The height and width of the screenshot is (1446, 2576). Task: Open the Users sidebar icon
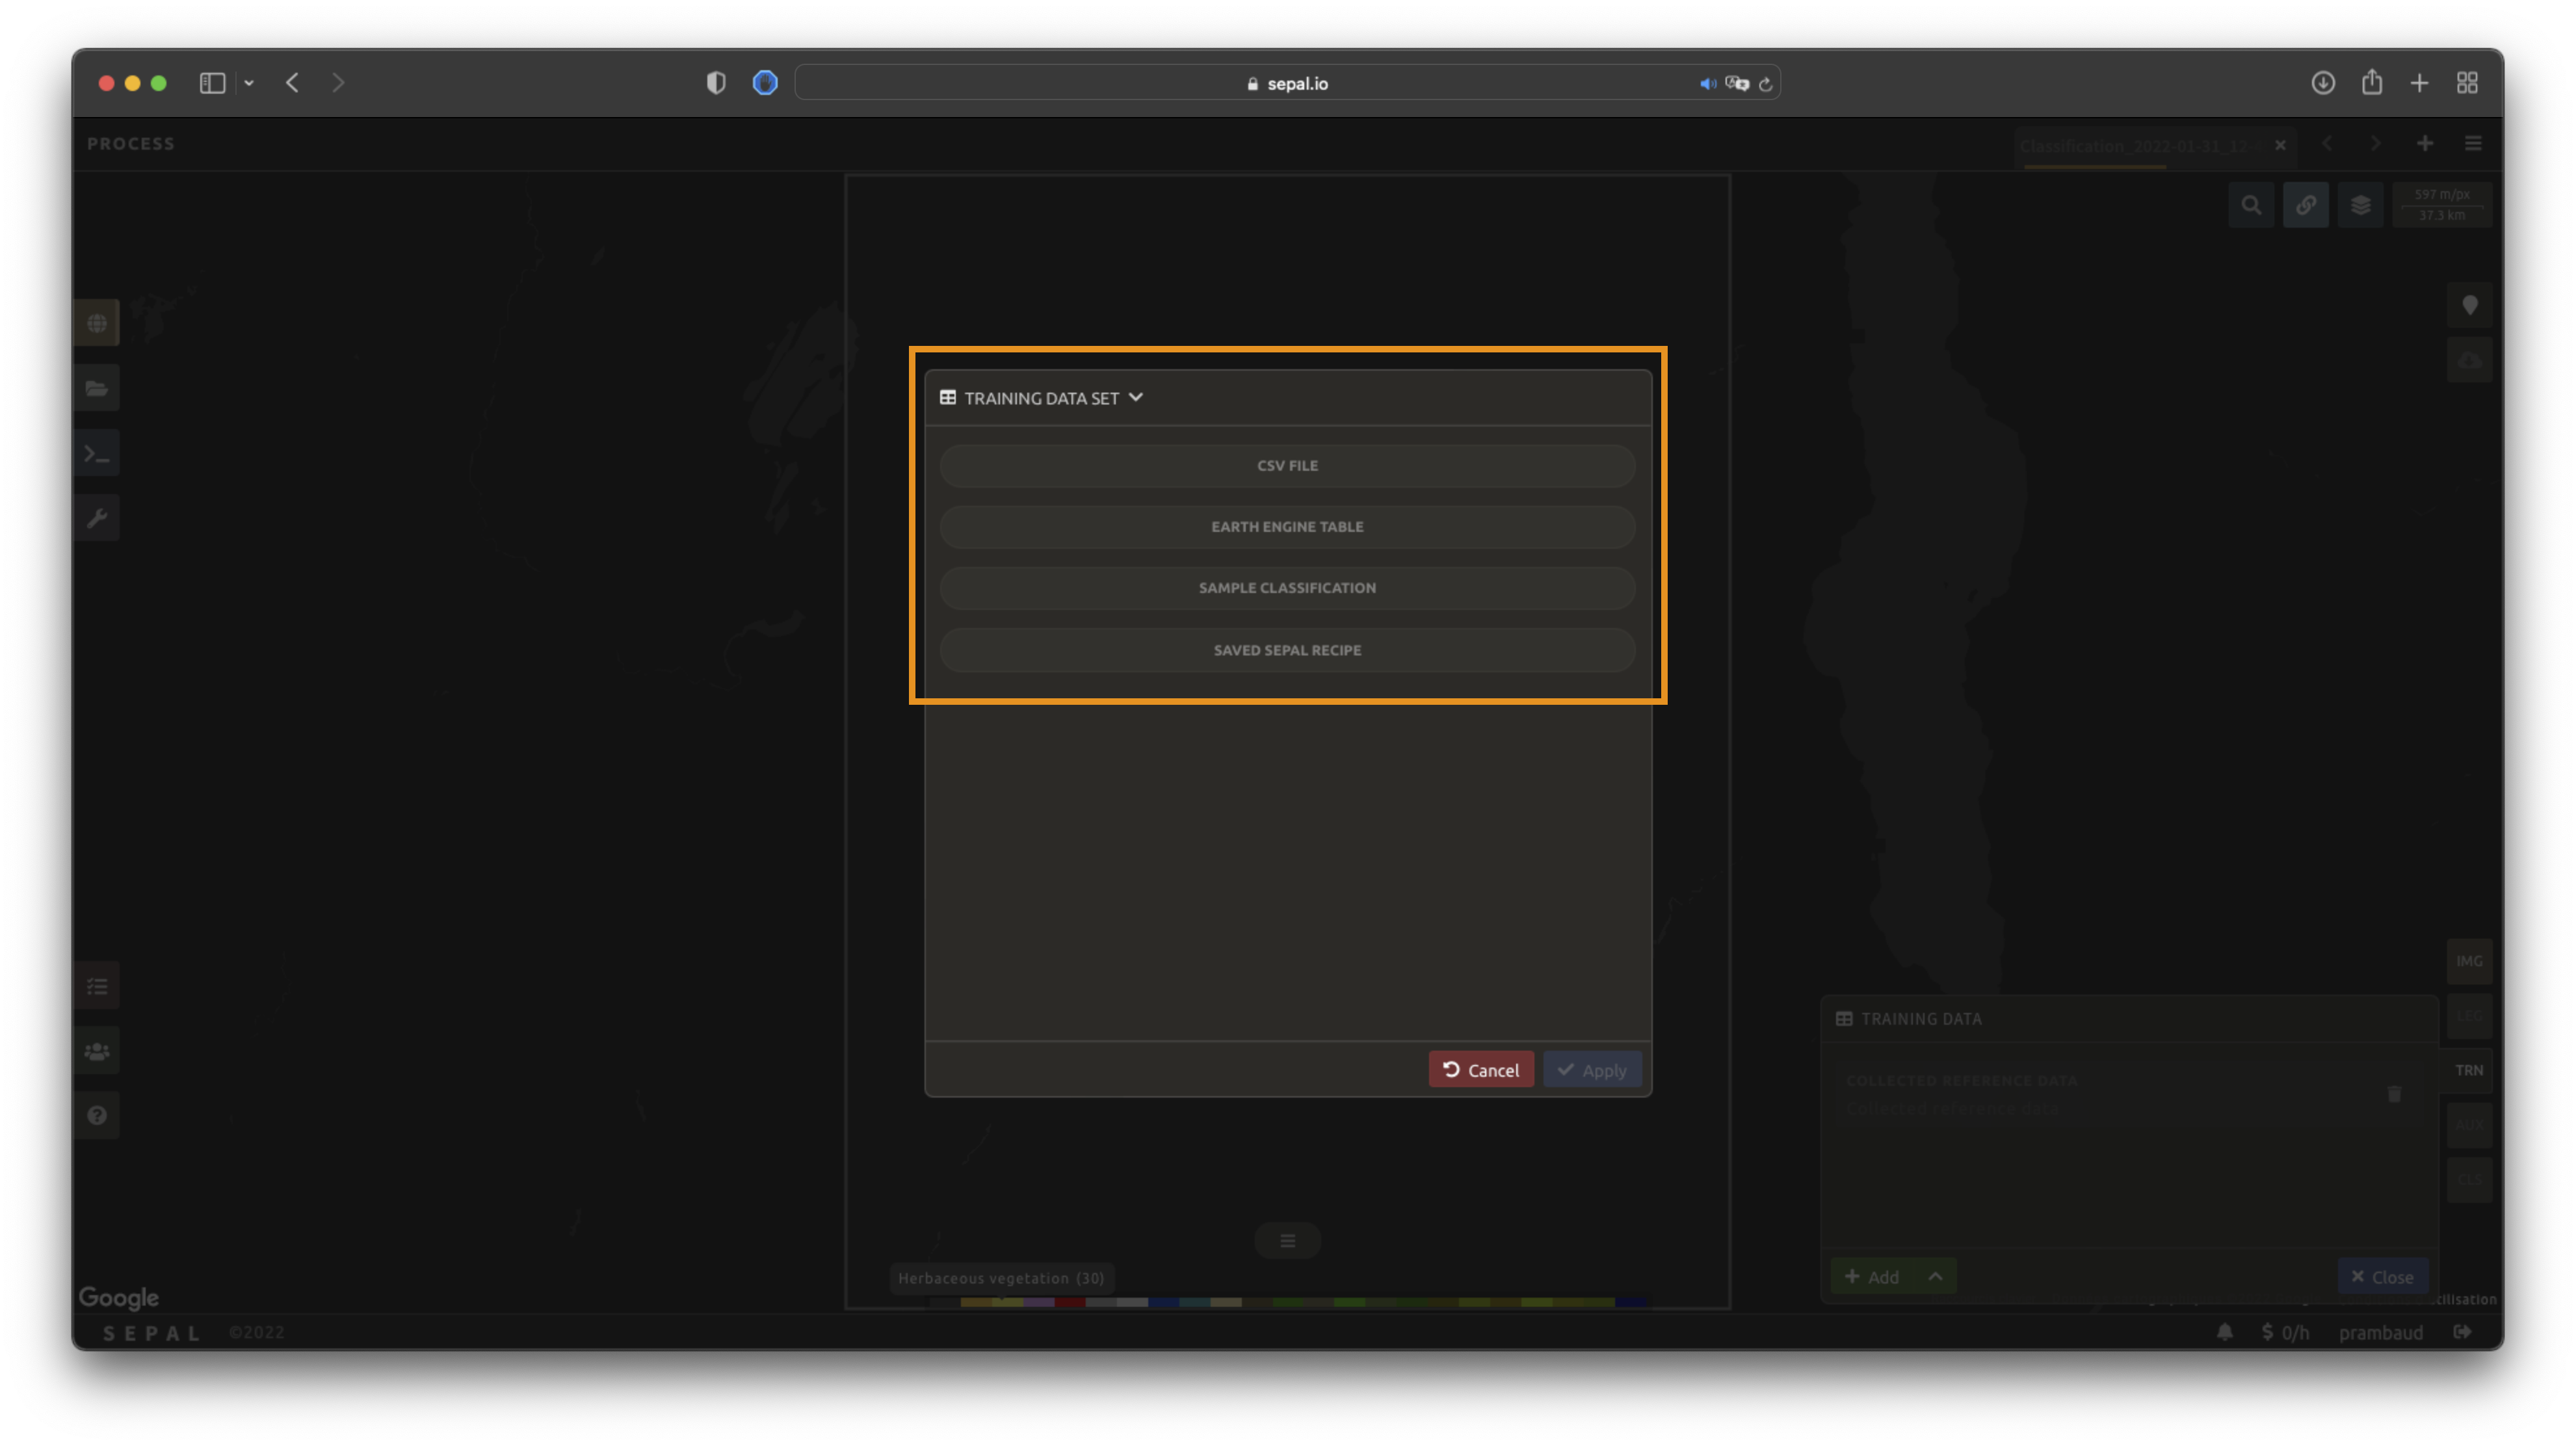click(97, 1052)
